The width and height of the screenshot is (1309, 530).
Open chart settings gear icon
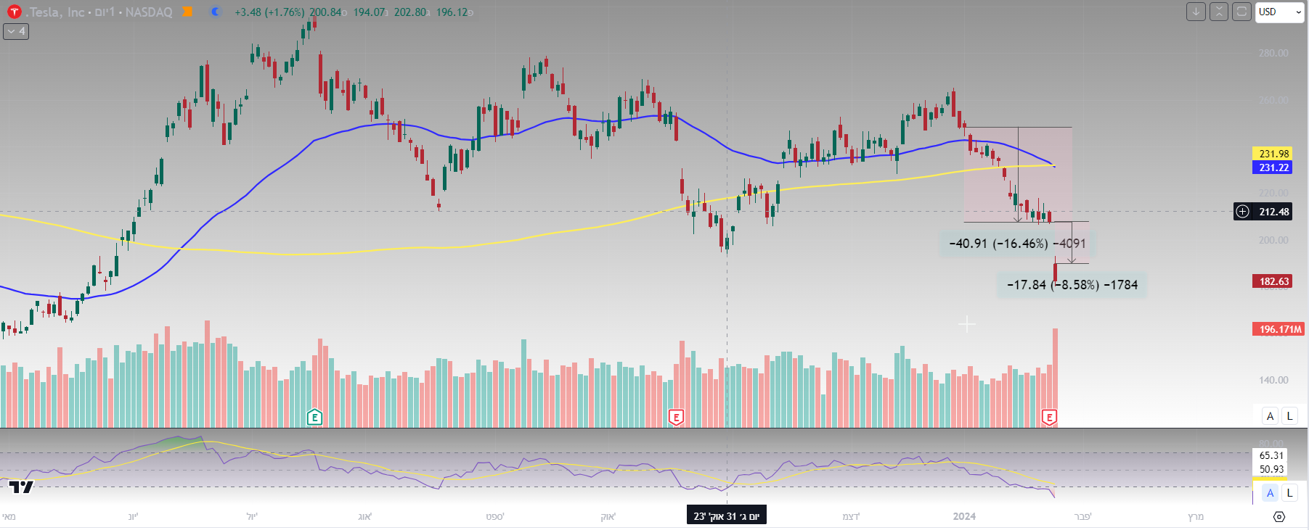(x=1279, y=517)
